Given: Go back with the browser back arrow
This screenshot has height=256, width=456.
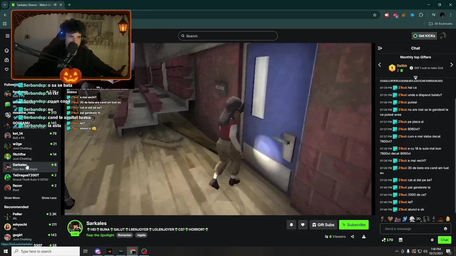Looking at the screenshot, I should pyautogui.click(x=5, y=15).
